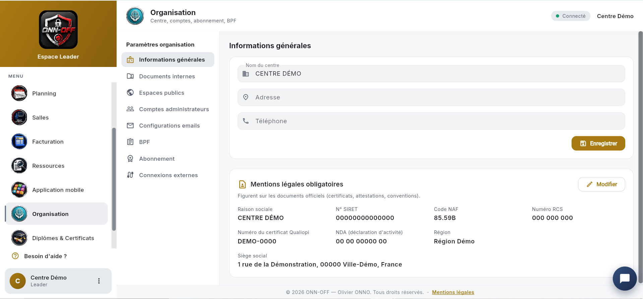Click Modifier to edit mentions légales
This screenshot has height=299, width=643.
click(601, 184)
